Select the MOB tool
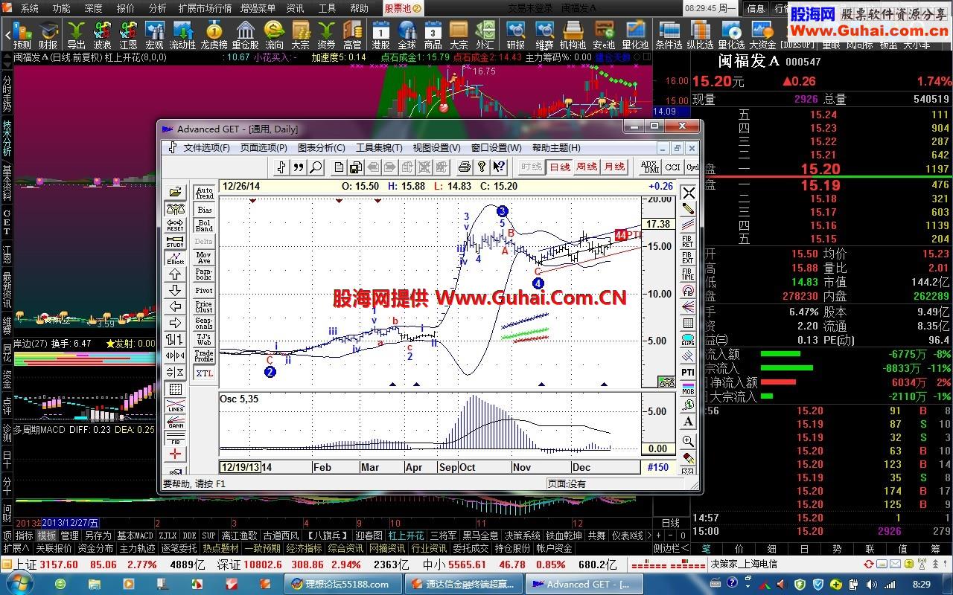Viewport: 953px width, 595px height. click(688, 389)
